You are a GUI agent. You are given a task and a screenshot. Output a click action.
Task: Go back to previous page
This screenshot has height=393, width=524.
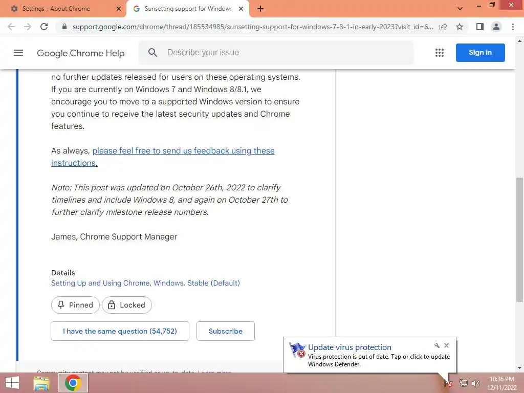pos(11,27)
